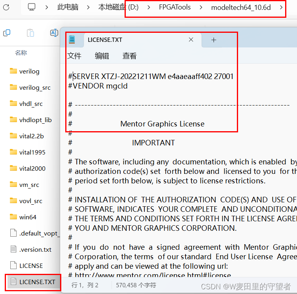Click verilog folder icon
The width and height of the screenshot is (297, 294).
pyautogui.click(x=13, y=71)
